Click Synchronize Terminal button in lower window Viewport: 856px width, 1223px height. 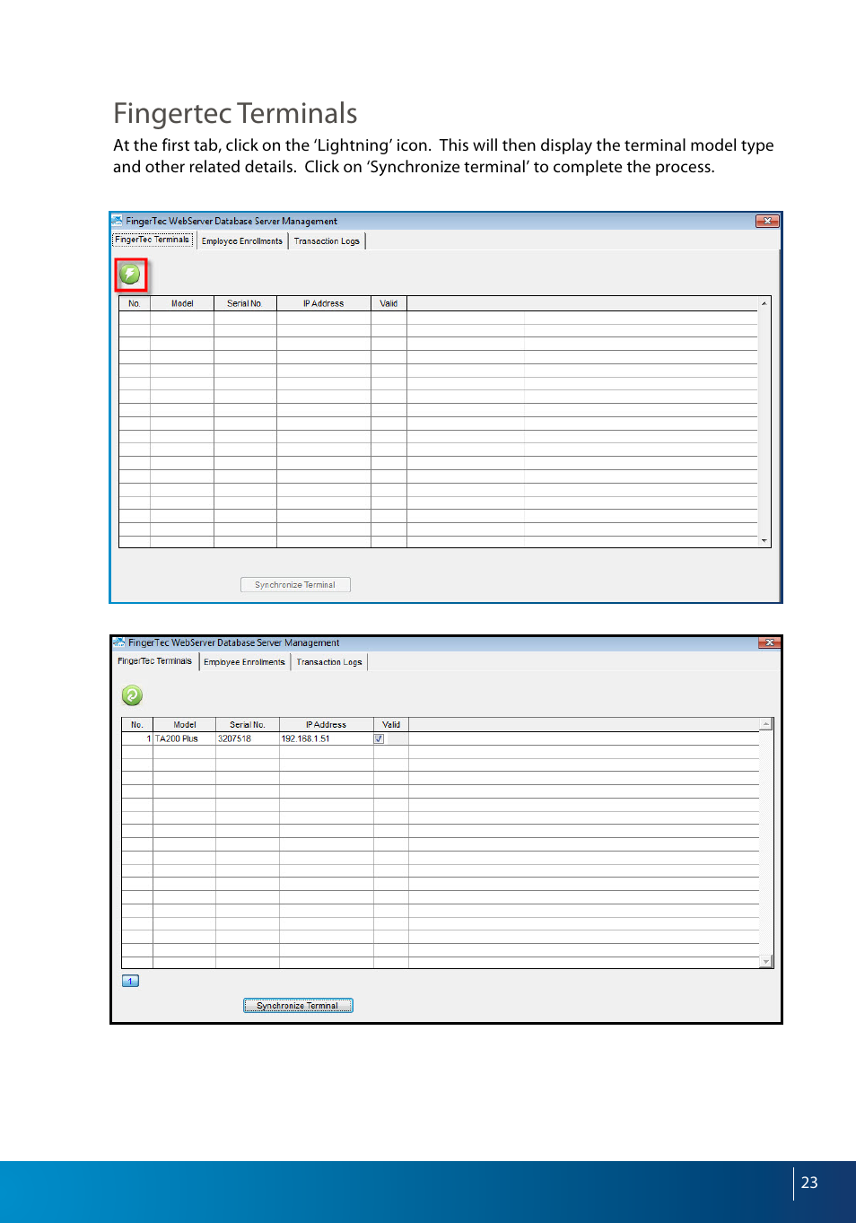pos(298,1006)
